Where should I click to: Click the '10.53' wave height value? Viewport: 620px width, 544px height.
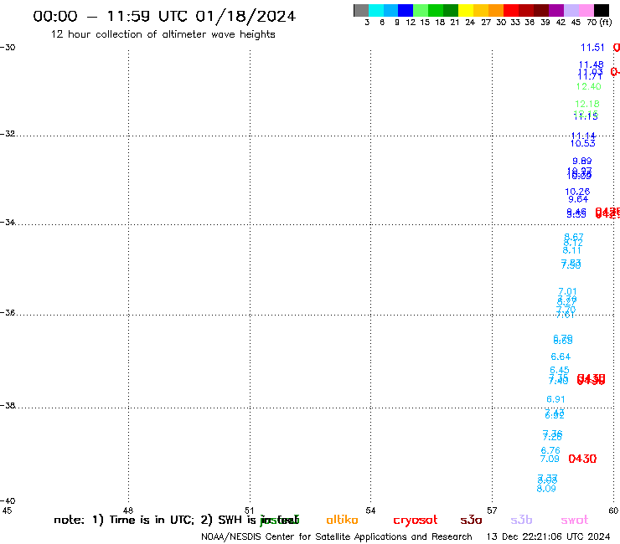pos(582,143)
